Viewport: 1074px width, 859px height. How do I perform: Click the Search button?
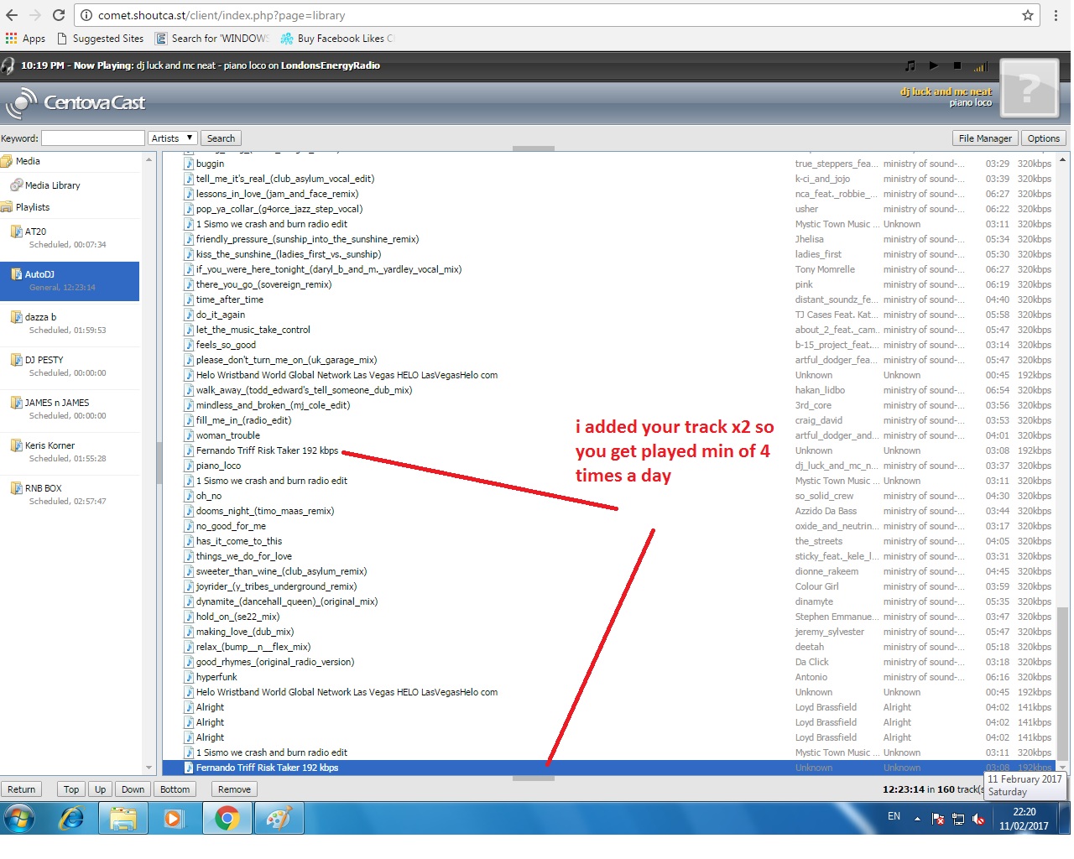tap(221, 138)
